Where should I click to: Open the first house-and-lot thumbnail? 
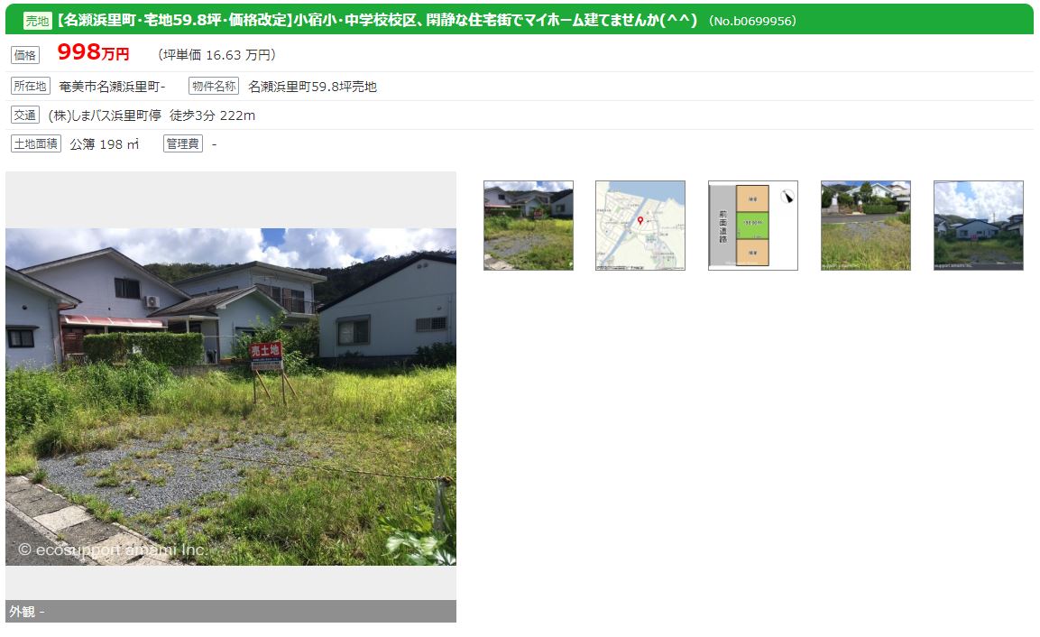529,226
